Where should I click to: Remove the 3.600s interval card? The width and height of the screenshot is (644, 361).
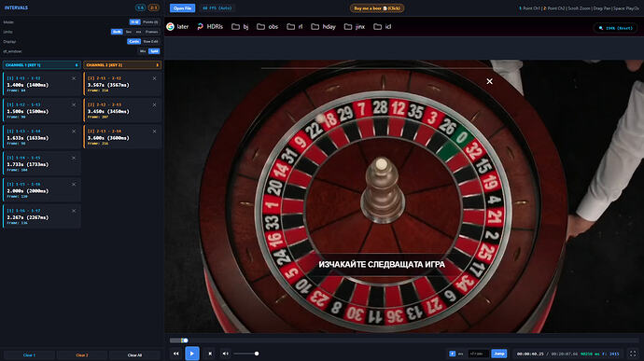coord(154,132)
